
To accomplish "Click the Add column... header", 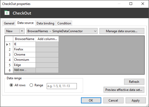I will tap(47, 39).
